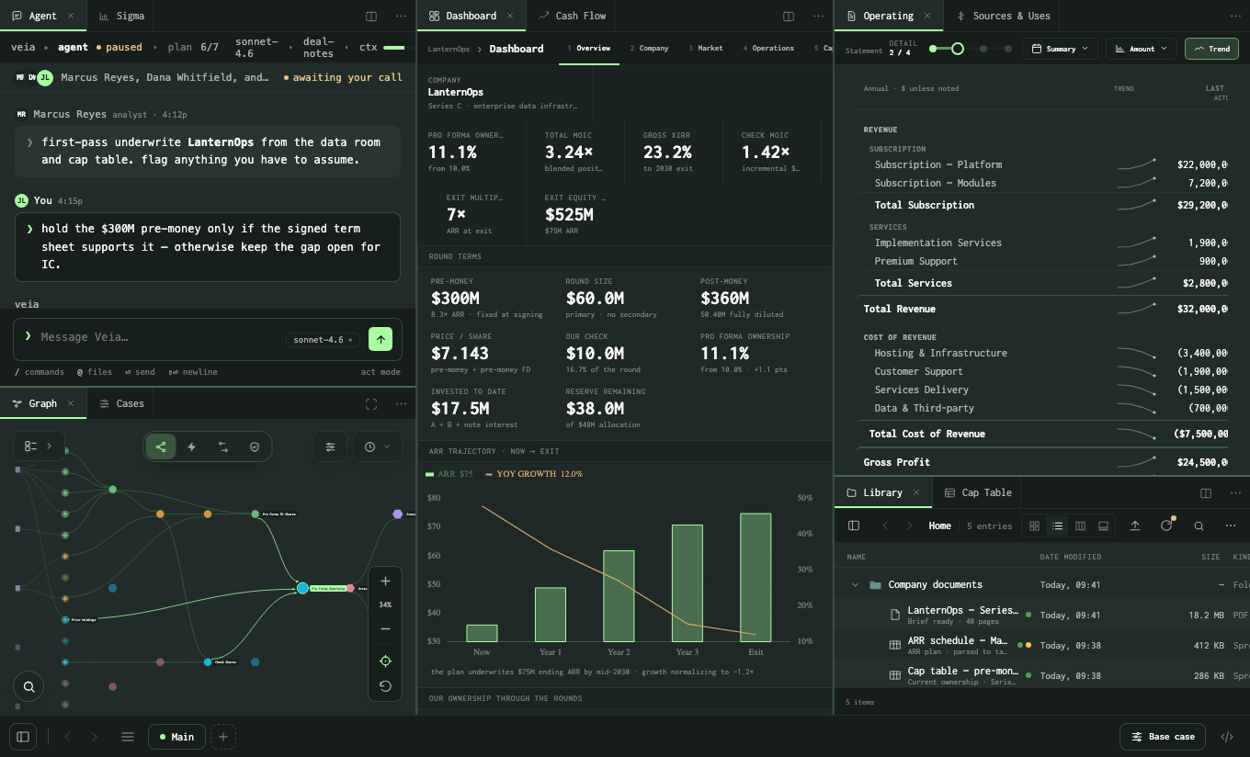Viewport: 1250px width, 757px height.
Task: Open Agent panel more options
Action: (401, 16)
